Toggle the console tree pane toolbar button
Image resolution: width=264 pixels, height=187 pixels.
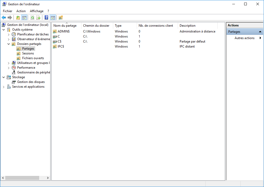pyautogui.click(x=24, y=18)
